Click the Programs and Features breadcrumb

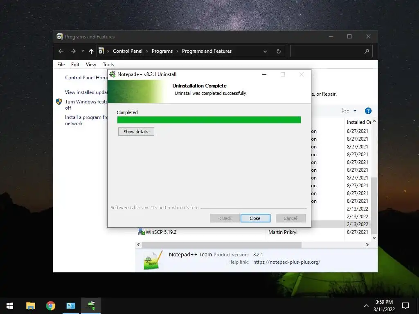207,51
